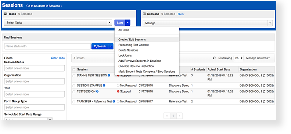Click the Clear link in Filters panel
Viewport: 291px width, 134px height.
[x=54, y=58]
